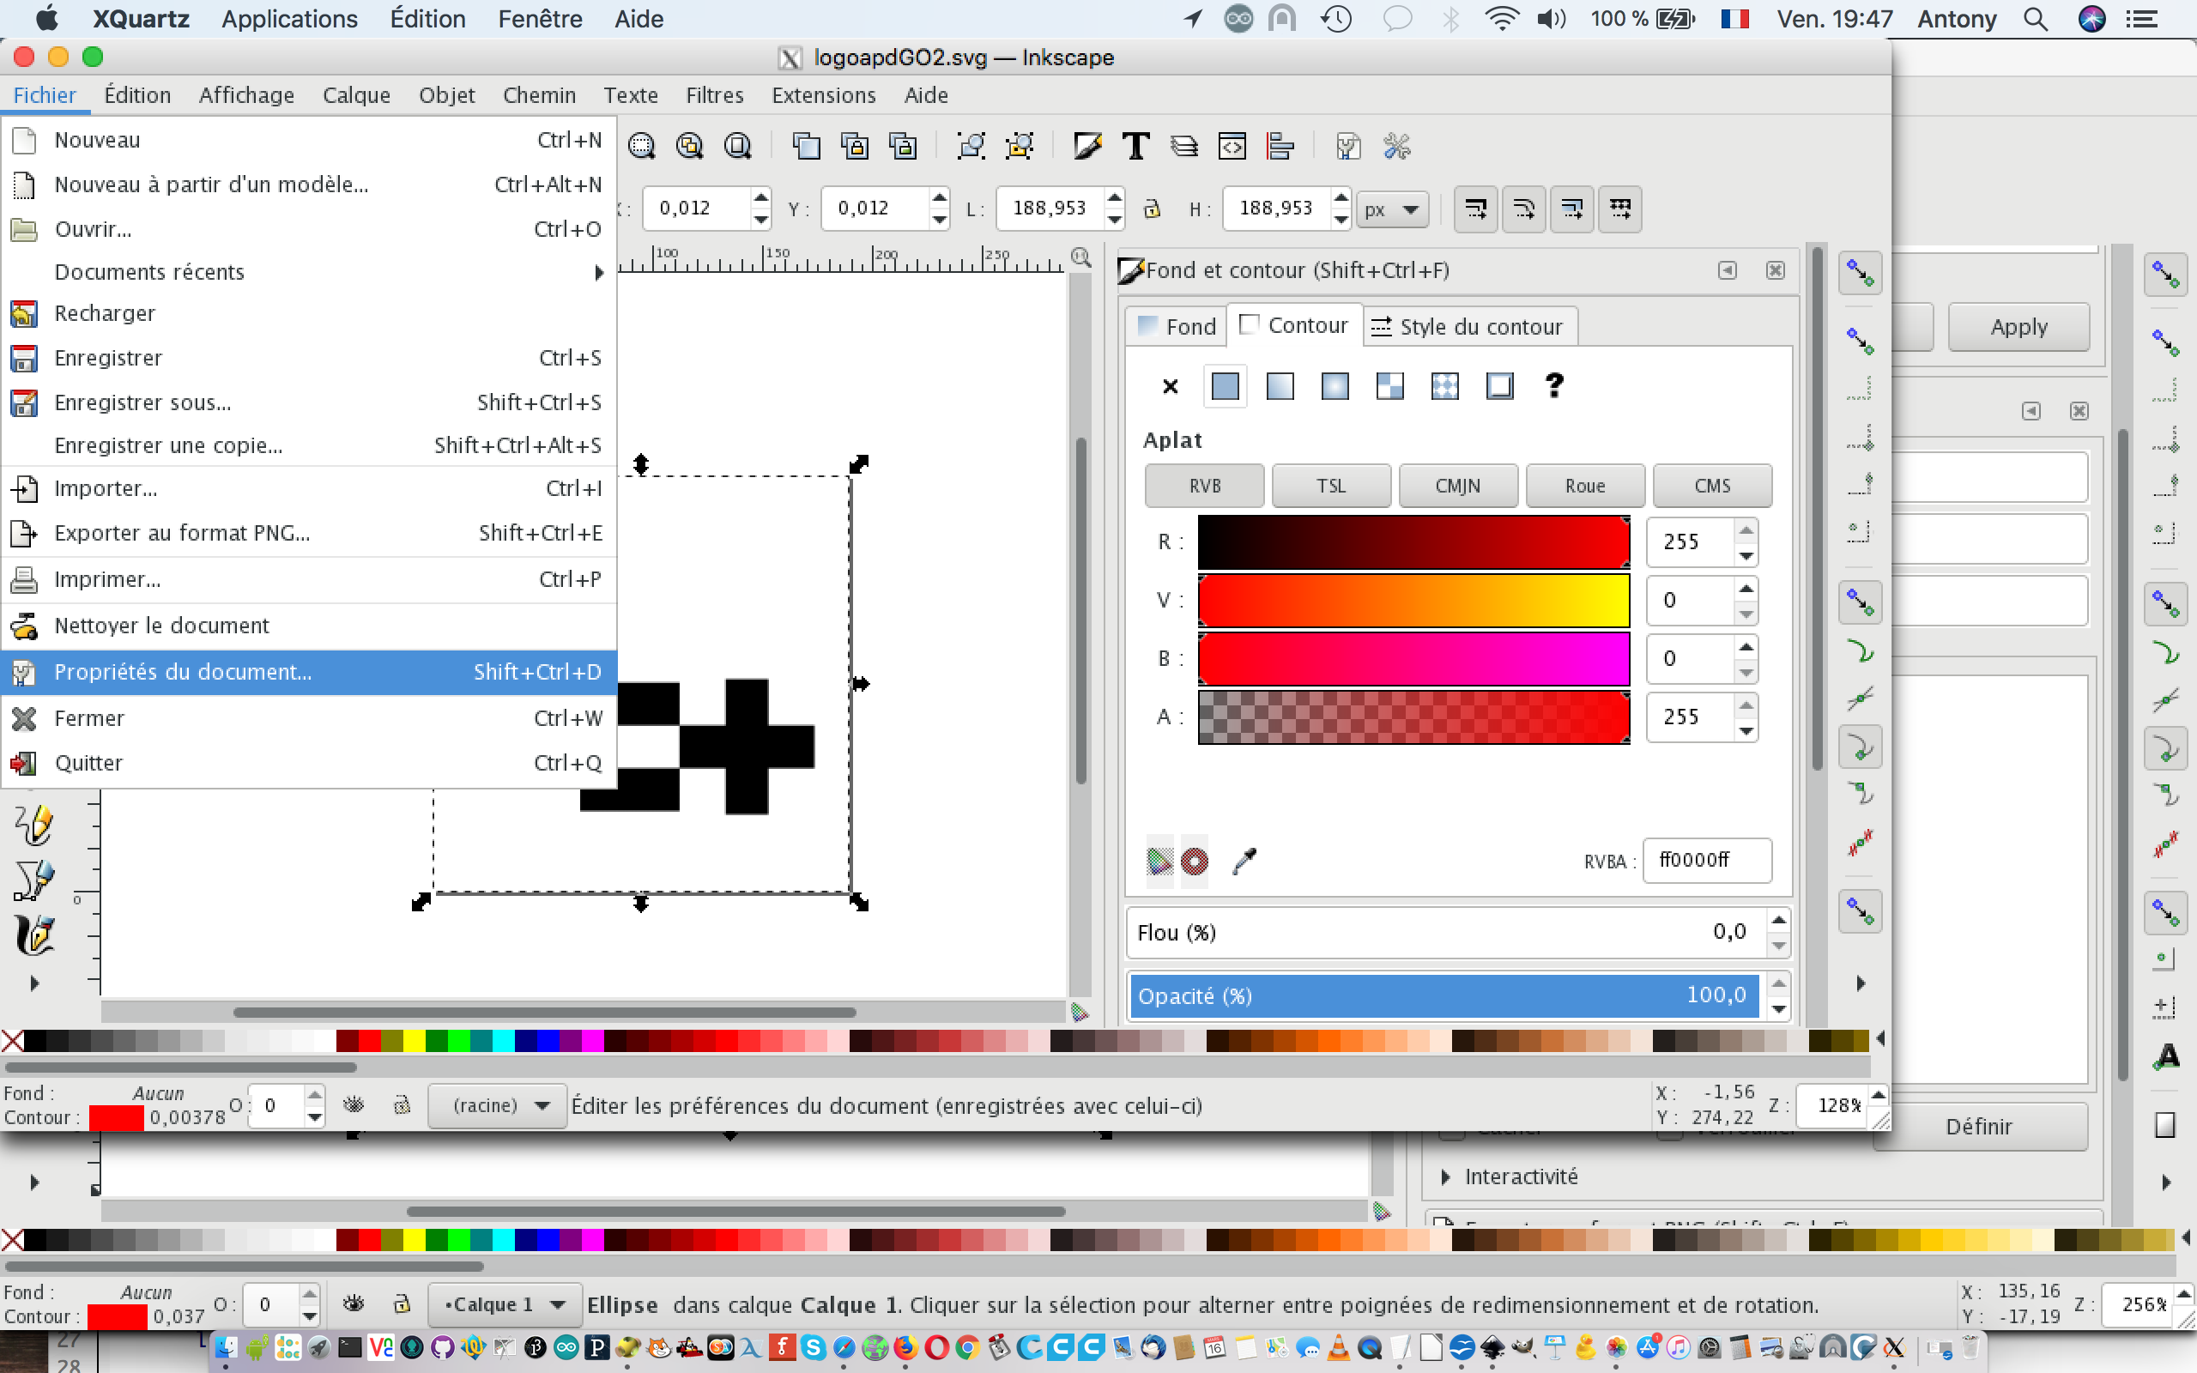The image size is (2197, 1373).
Task: Click the A alpha channel slider
Action: [x=1413, y=717]
